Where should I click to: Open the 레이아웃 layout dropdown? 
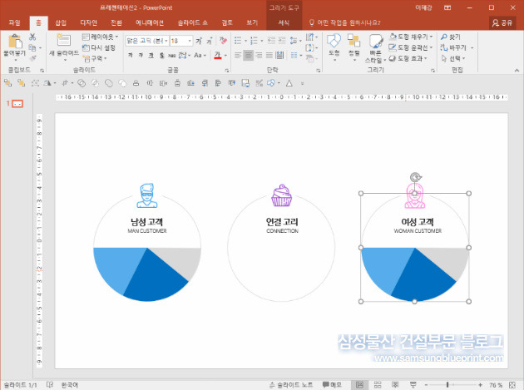pos(101,37)
